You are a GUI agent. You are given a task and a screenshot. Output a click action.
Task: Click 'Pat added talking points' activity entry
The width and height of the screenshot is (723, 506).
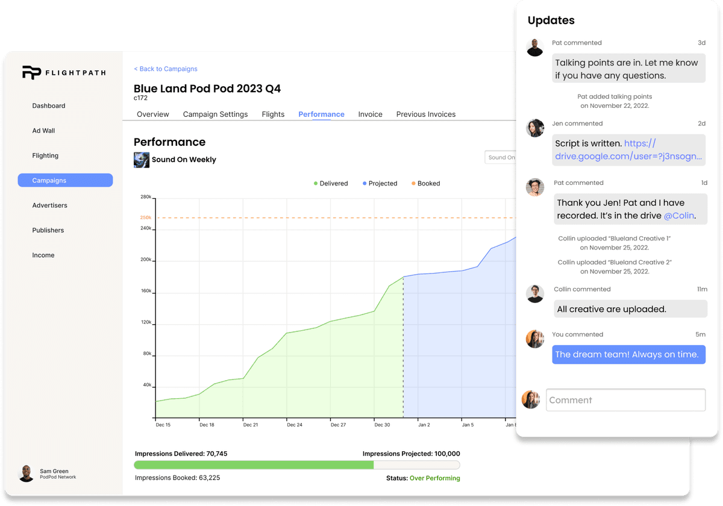615,101
